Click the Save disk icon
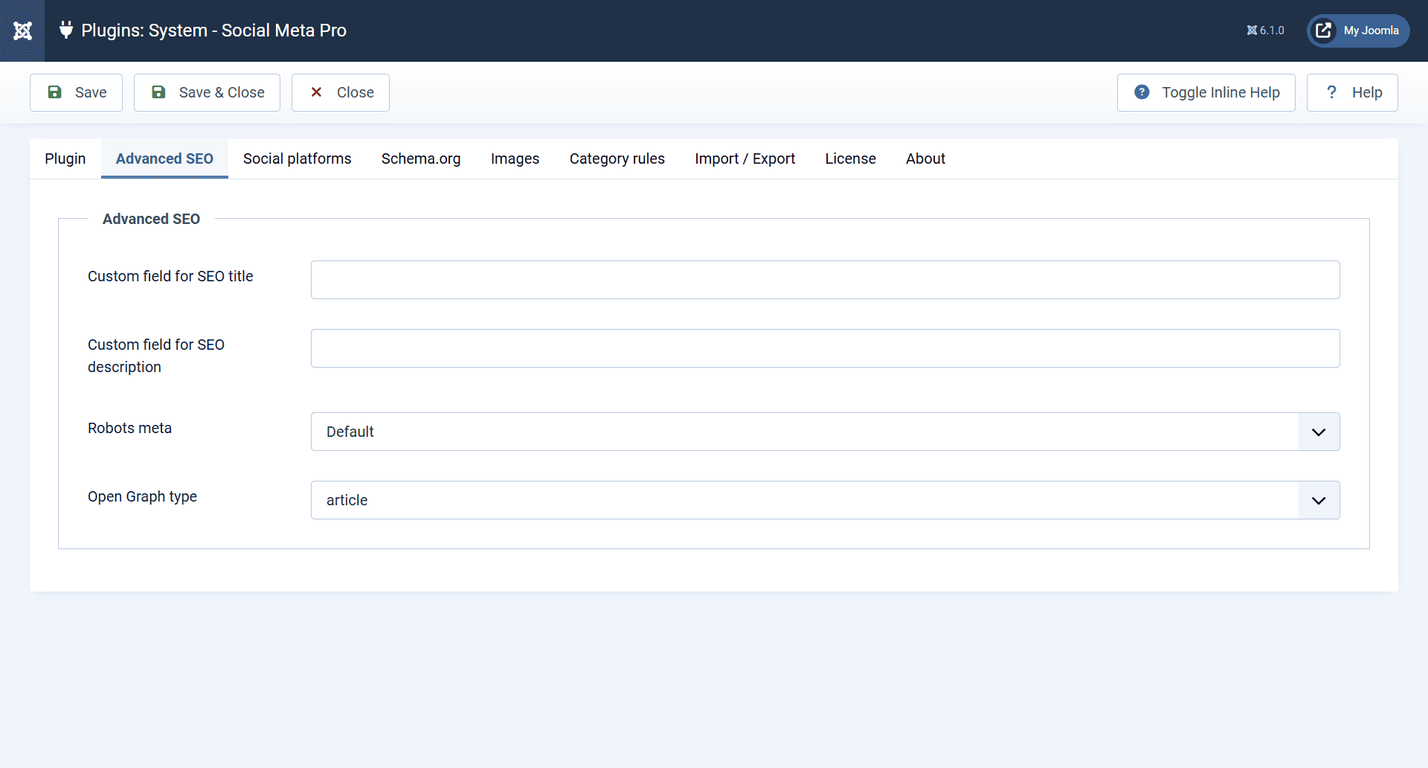The width and height of the screenshot is (1428, 768). tap(55, 92)
